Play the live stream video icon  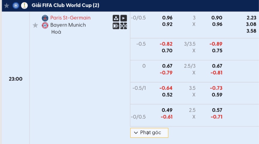click(124, 18)
